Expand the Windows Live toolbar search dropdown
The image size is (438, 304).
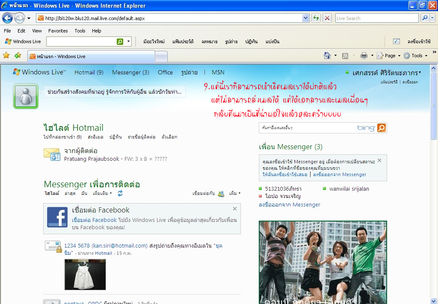128,41
